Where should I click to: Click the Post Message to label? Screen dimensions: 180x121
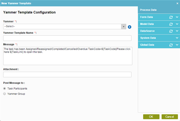point(14,83)
